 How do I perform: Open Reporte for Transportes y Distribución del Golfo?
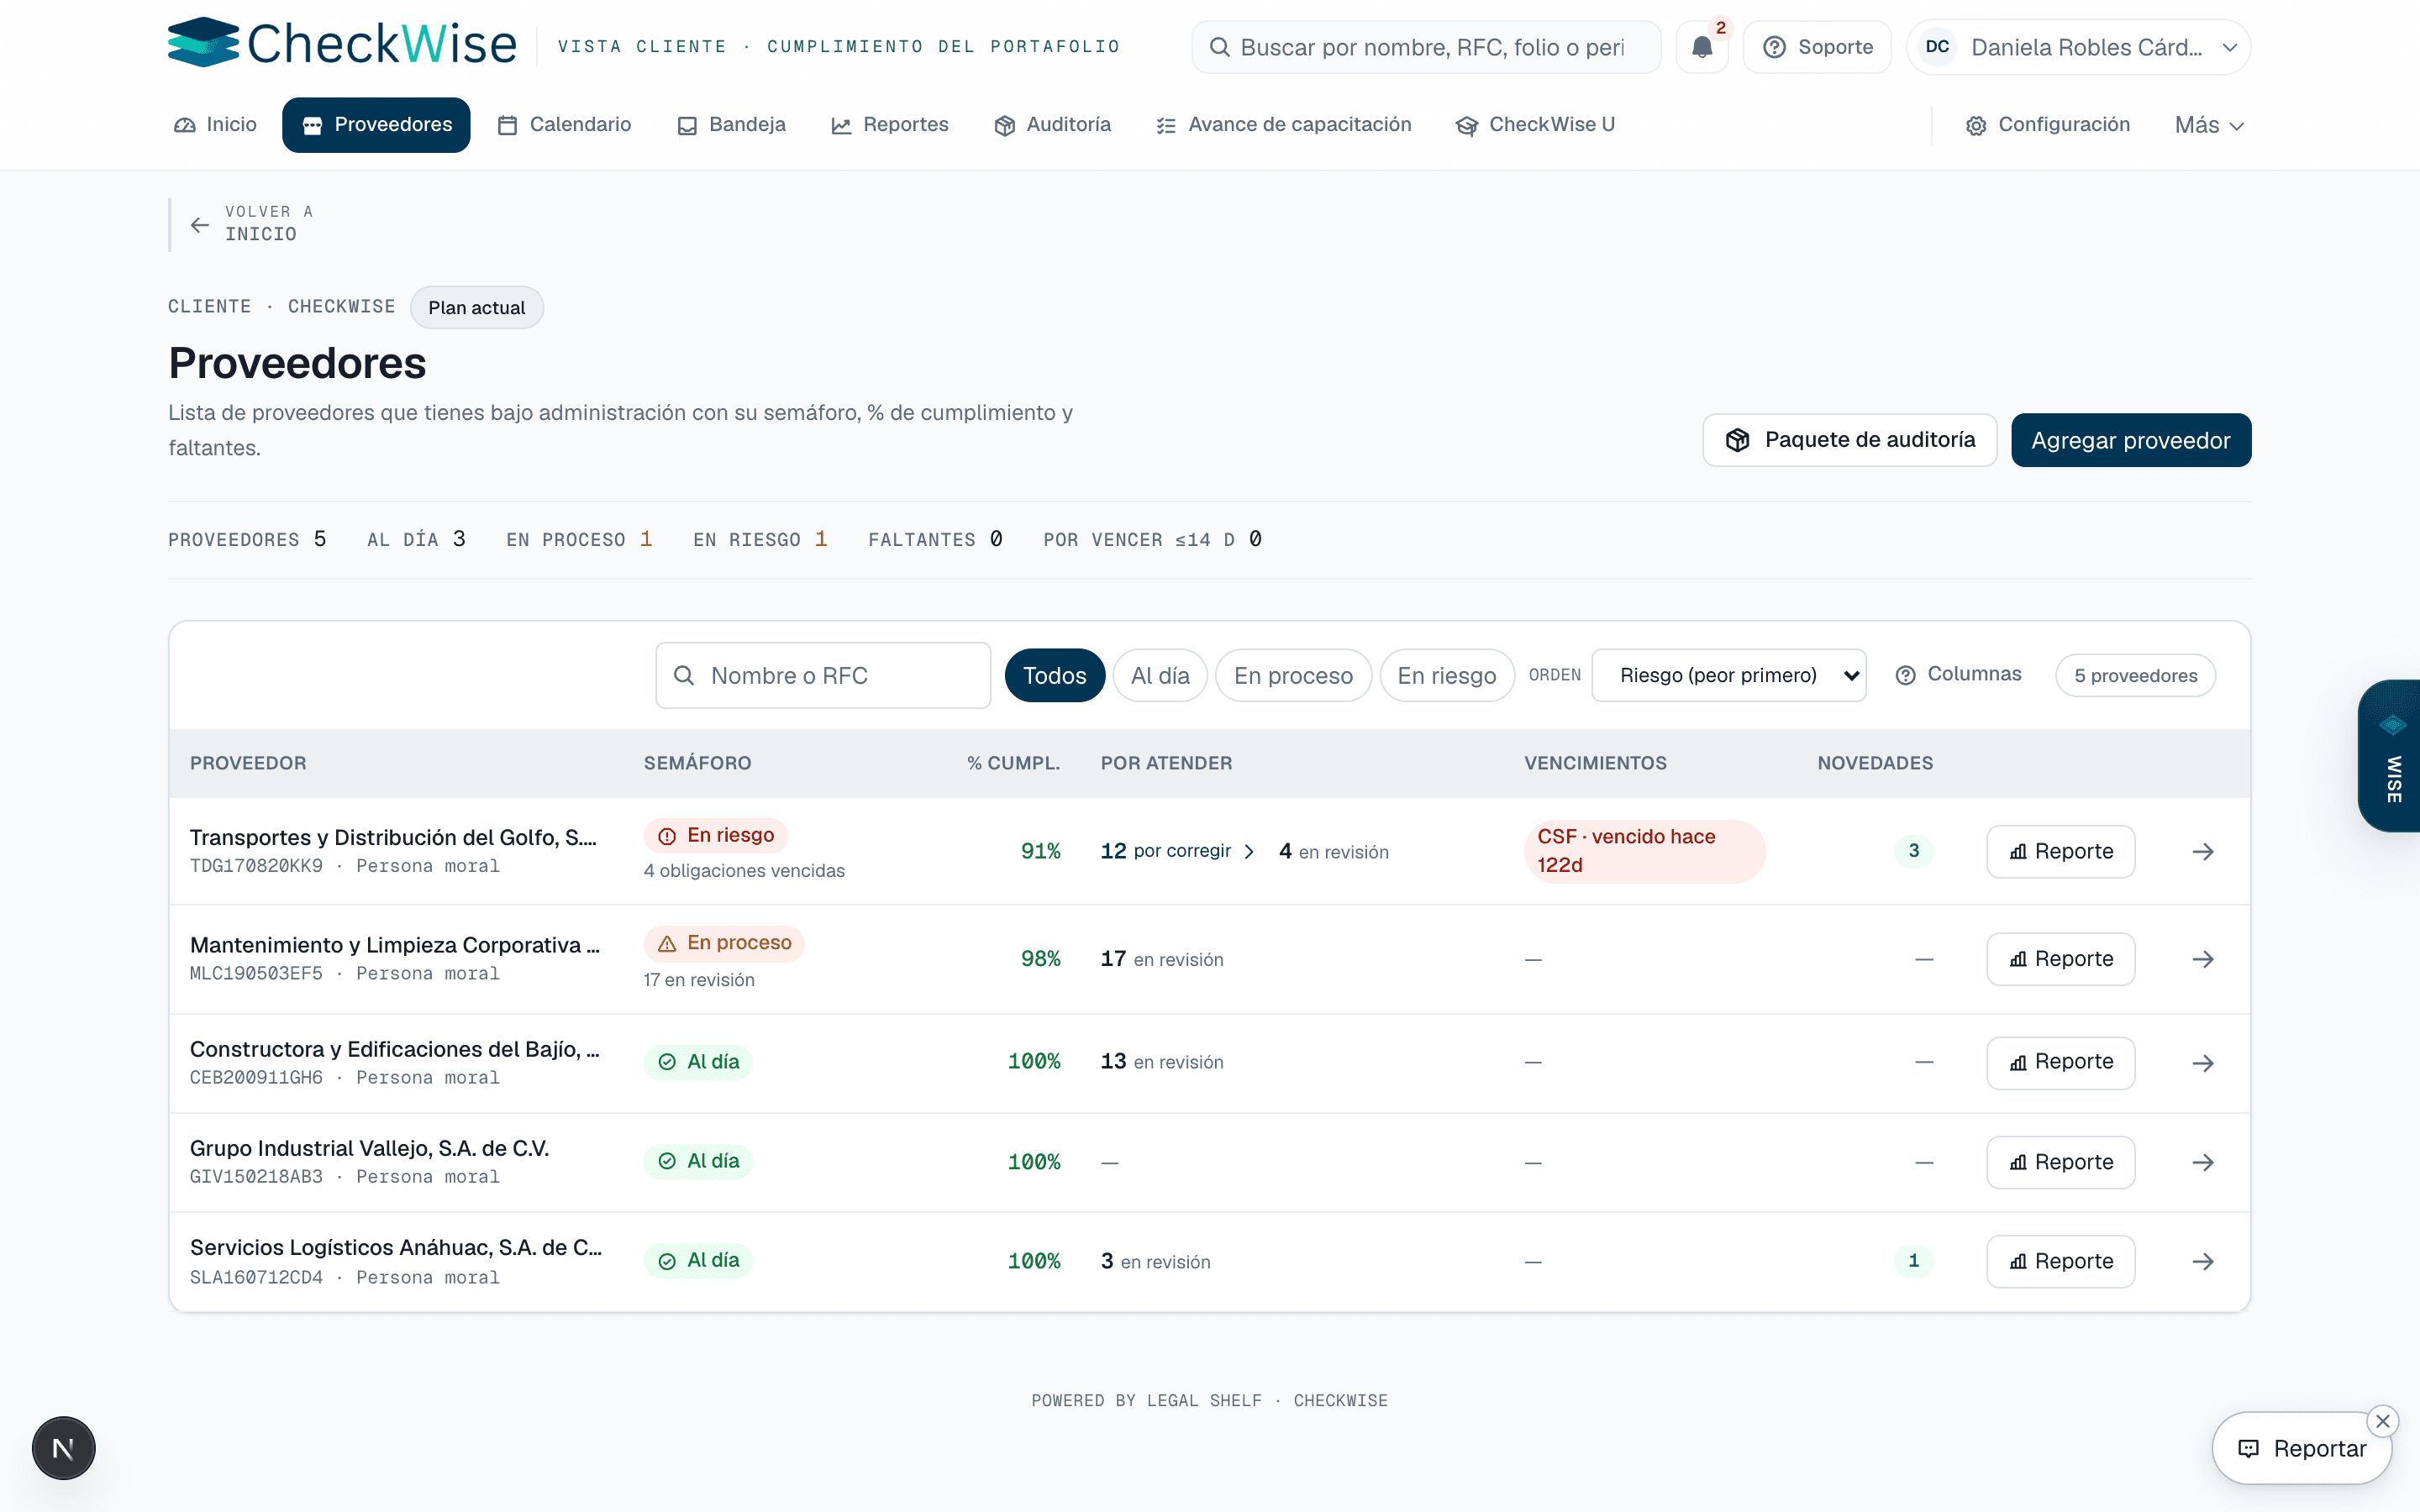pyautogui.click(x=2061, y=851)
